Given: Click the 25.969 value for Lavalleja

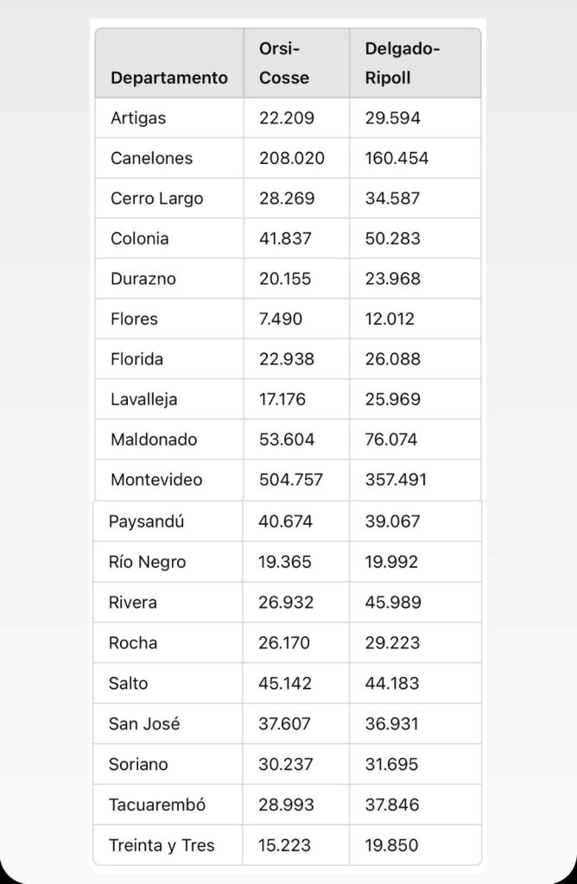Looking at the screenshot, I should click(x=393, y=399).
